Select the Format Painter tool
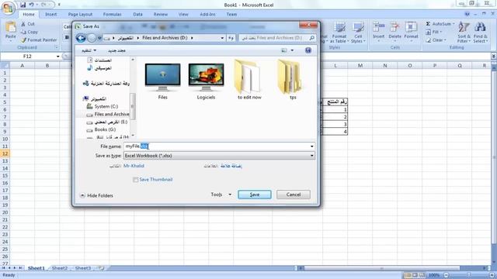Screen dimensions: 497x279 (x=39, y=40)
